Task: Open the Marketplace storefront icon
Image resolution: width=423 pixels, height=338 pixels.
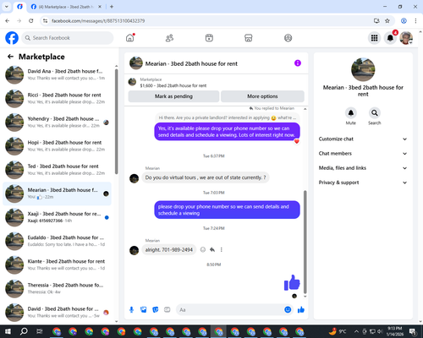Action: point(249,38)
